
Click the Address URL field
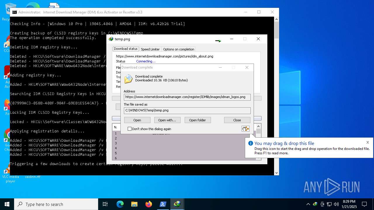click(187, 97)
